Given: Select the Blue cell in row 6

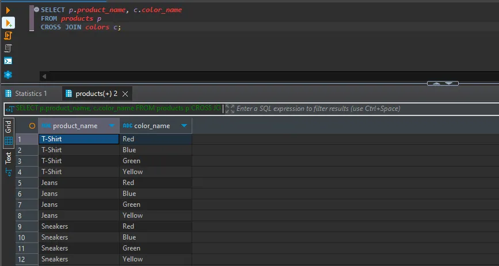Looking at the screenshot, I should [x=155, y=194].
